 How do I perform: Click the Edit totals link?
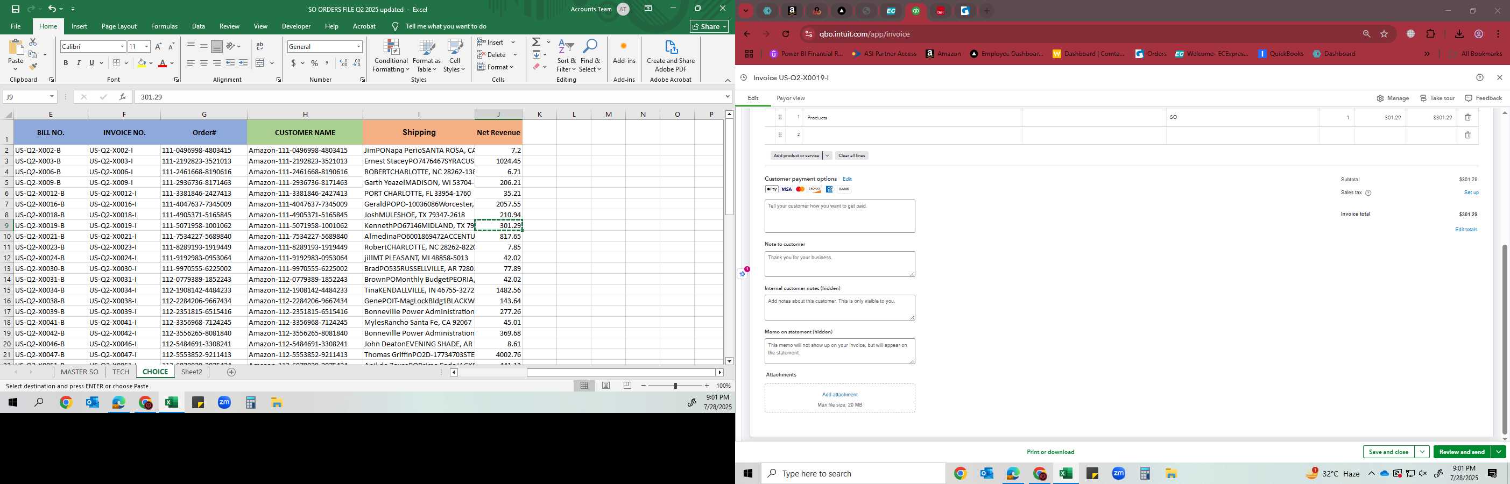point(1466,230)
